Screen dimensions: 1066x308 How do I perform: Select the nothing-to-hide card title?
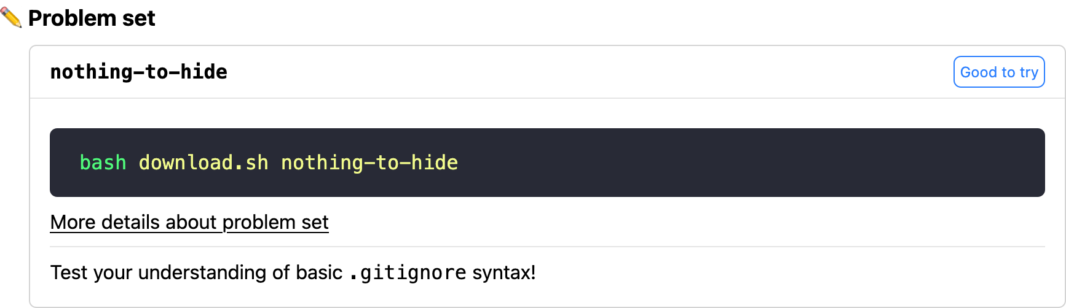pos(139,72)
